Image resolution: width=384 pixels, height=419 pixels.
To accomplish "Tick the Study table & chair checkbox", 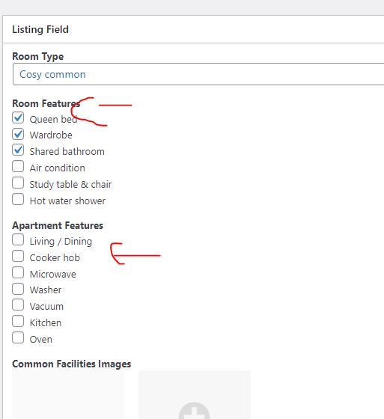I will click(18, 183).
